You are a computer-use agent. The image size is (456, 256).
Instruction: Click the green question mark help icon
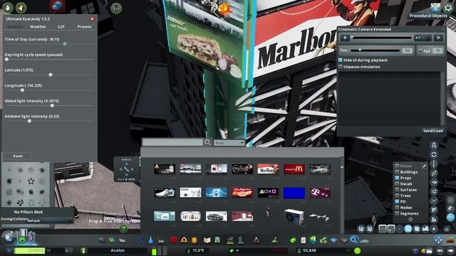[x=123, y=229]
